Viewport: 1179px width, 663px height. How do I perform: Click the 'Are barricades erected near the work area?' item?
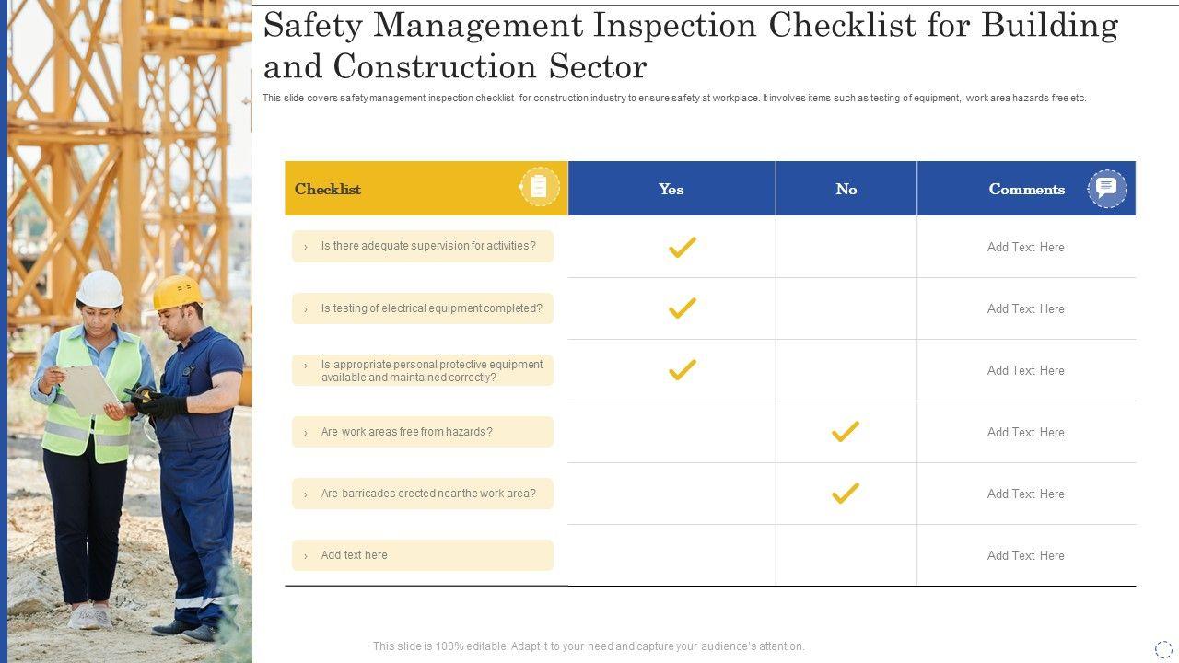tap(427, 494)
